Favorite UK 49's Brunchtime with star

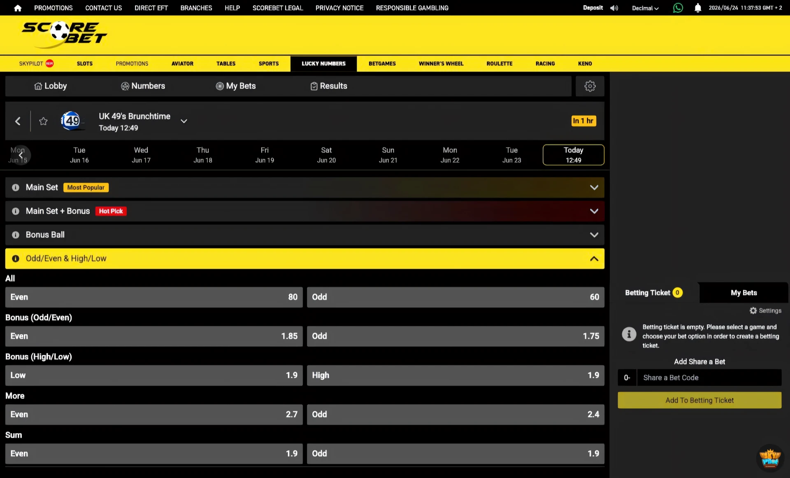43,121
